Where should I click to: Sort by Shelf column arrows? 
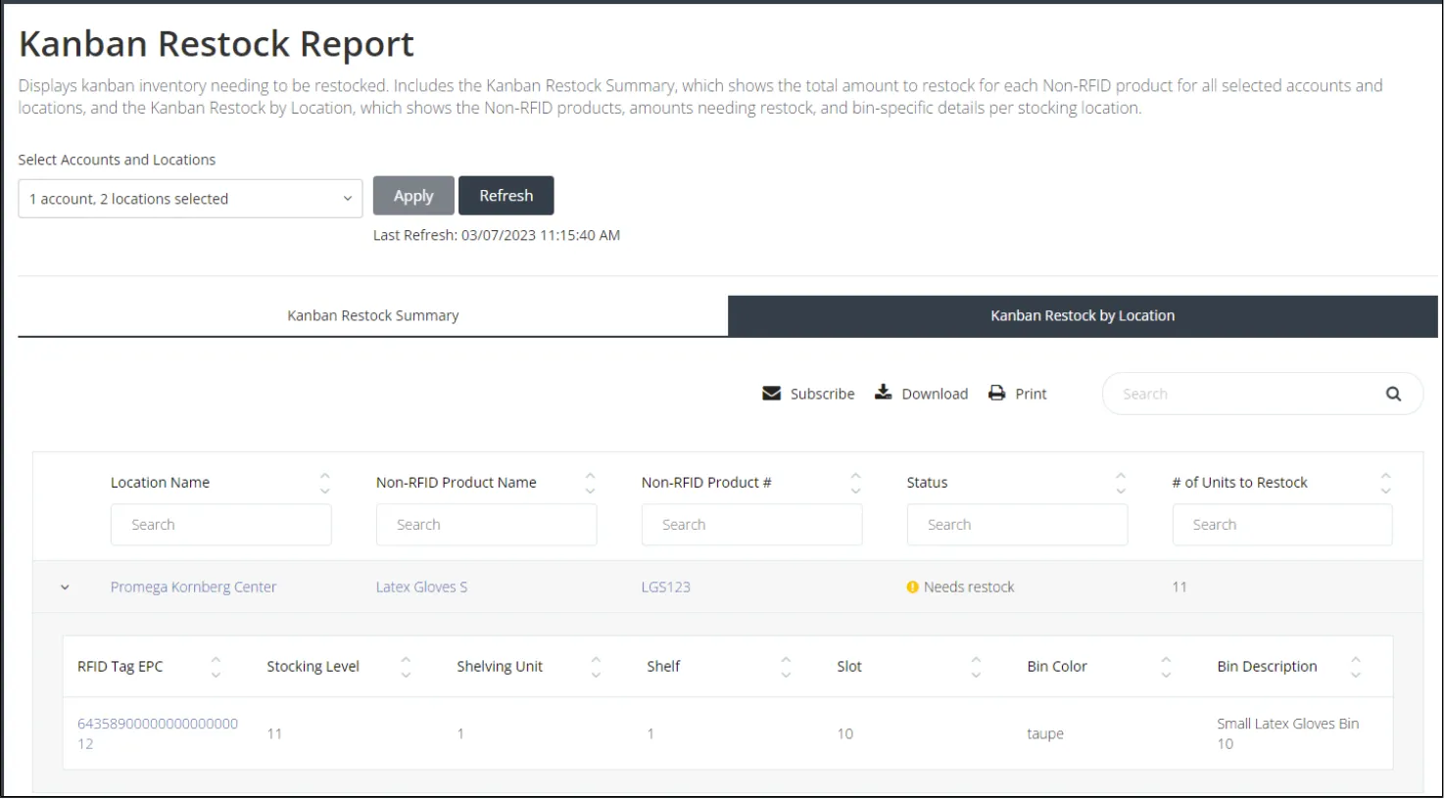pos(786,667)
